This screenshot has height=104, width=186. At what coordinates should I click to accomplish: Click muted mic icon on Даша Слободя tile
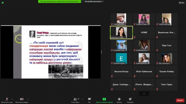112,89
